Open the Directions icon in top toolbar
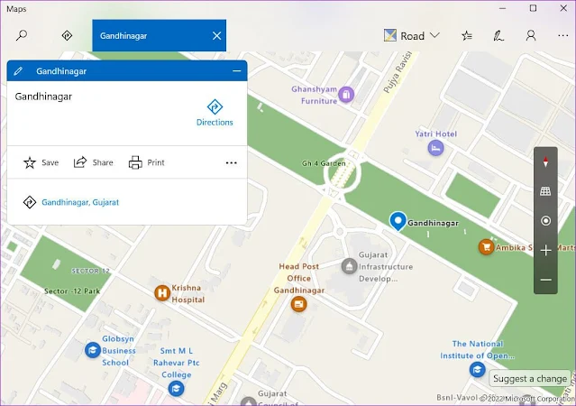Image resolution: width=576 pixels, height=406 pixels. [67, 36]
